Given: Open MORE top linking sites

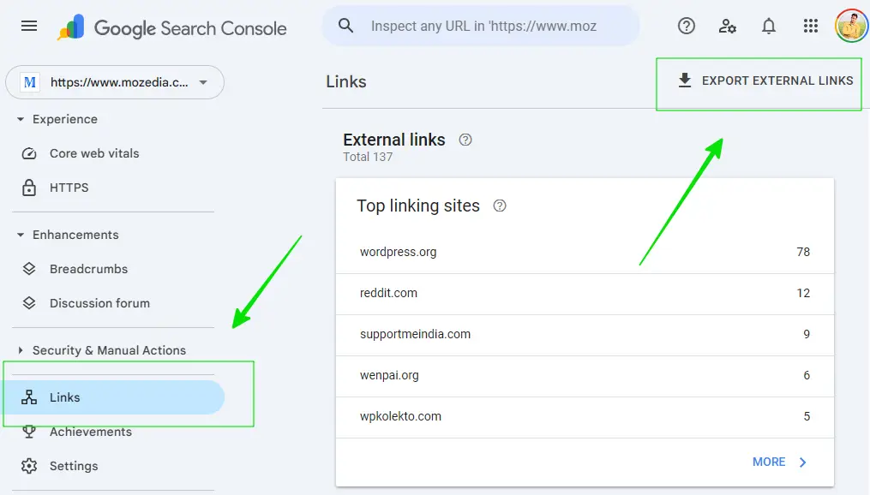Looking at the screenshot, I should [x=769, y=462].
